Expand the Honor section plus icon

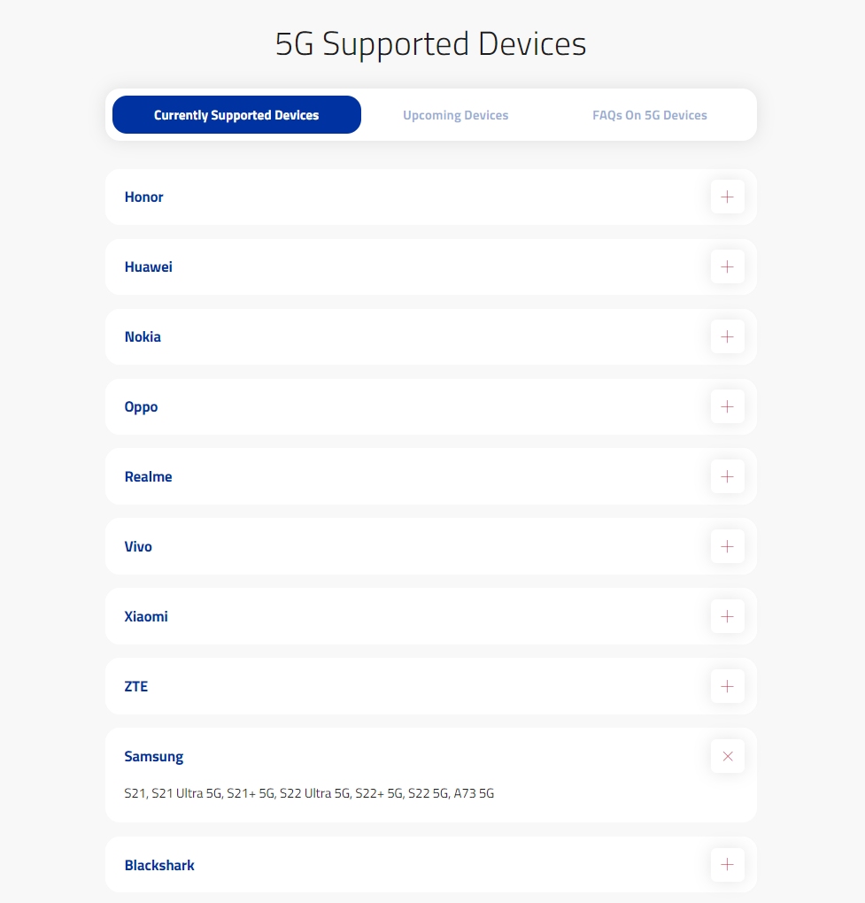click(x=727, y=197)
